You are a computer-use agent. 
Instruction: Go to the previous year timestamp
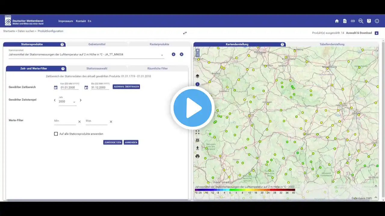click(x=55, y=100)
